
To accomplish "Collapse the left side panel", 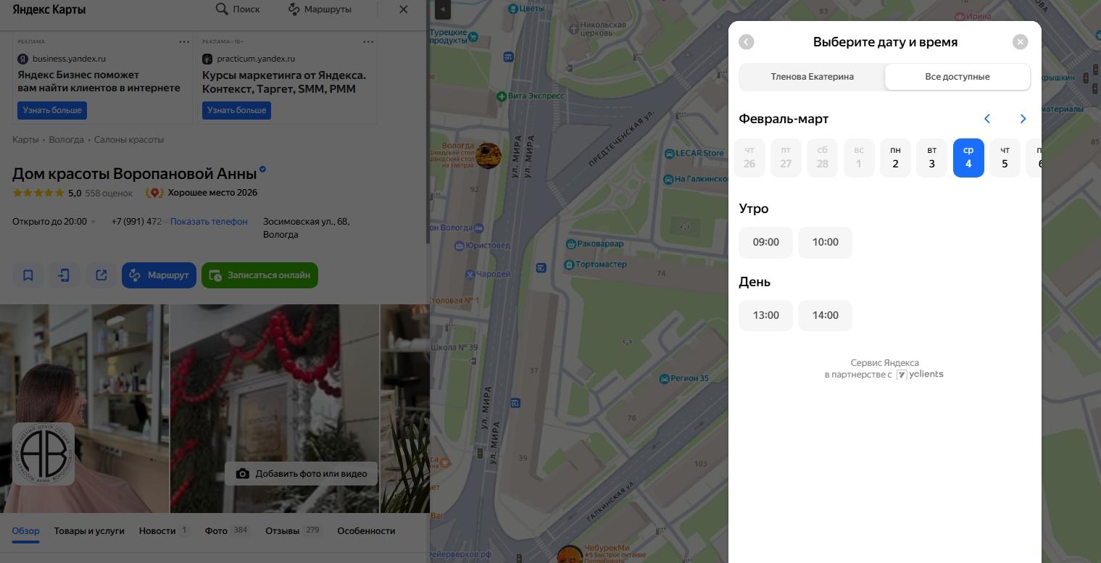I will (442, 9).
